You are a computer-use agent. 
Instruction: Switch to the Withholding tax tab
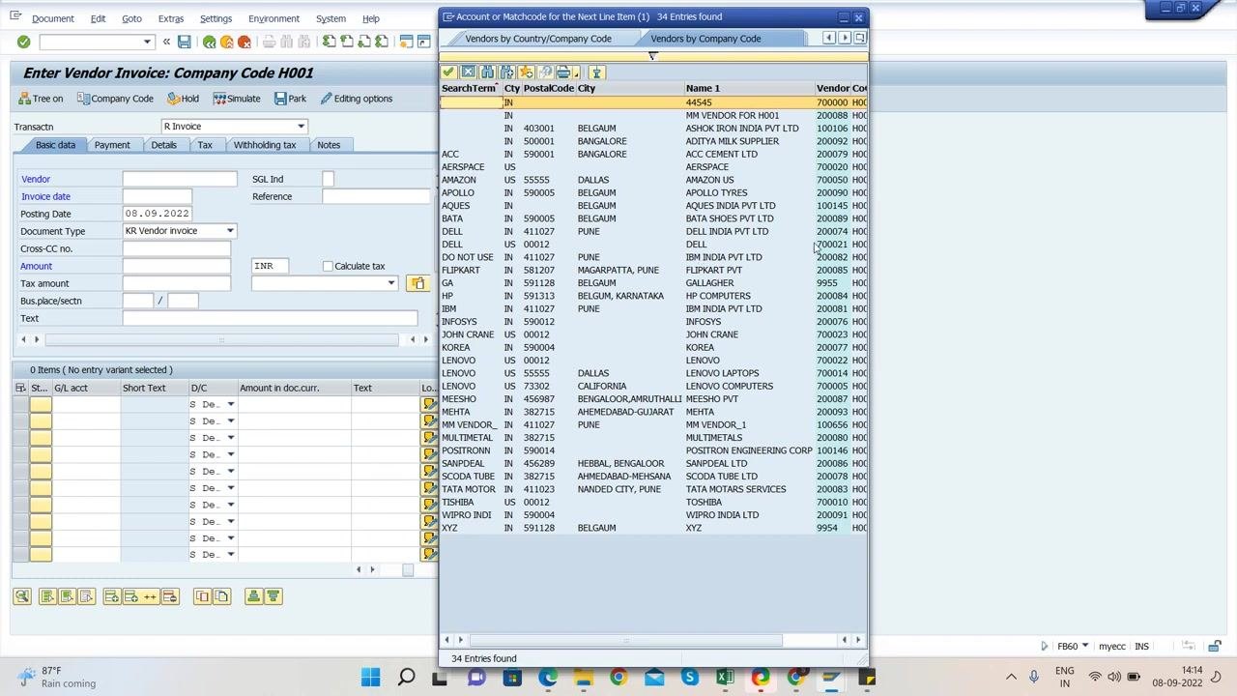[x=265, y=145]
